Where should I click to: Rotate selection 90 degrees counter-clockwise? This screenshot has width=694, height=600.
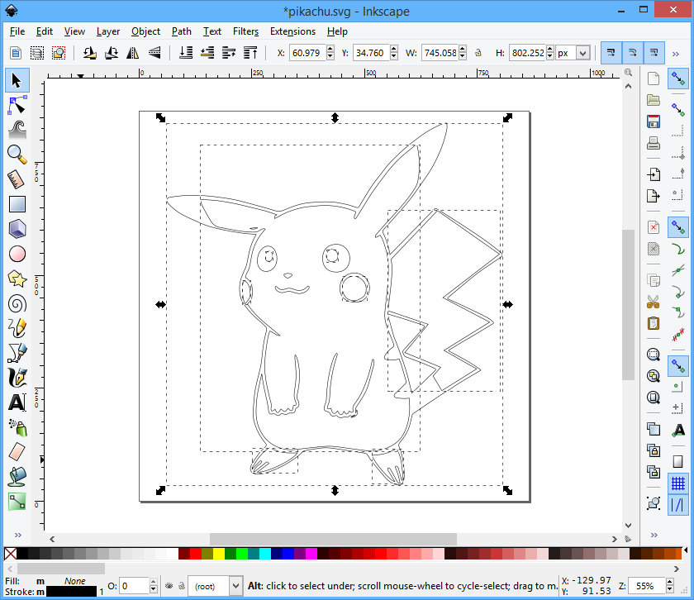[90, 53]
